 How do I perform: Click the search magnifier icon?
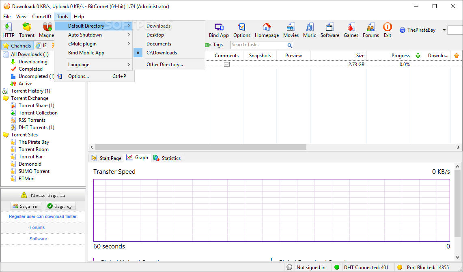[290, 45]
